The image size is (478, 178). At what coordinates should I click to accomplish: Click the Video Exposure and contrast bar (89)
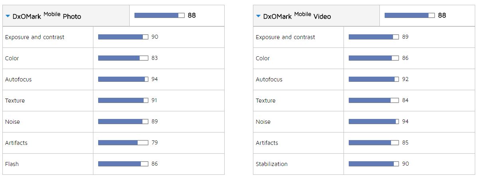374,37
